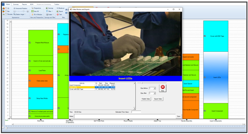The width and height of the screenshot is (248, 134).
Task: Click the activity list scroll up arrow
Action: click(x=134, y=83)
